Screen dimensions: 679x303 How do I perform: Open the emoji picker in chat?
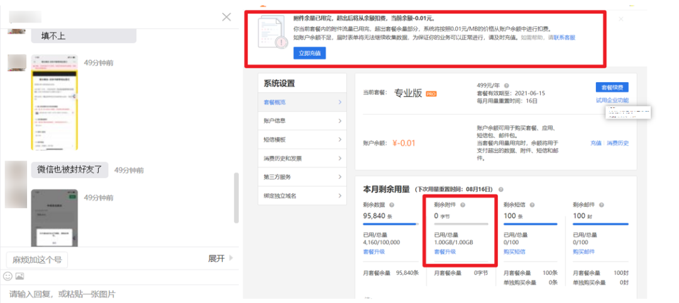pos(8,276)
